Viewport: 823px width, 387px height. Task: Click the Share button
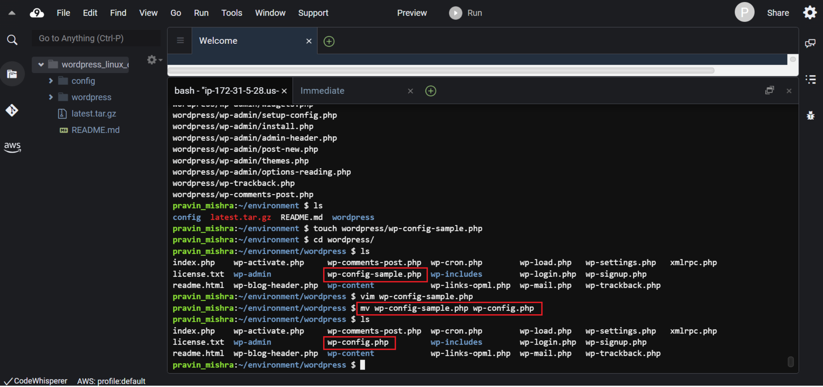point(778,13)
